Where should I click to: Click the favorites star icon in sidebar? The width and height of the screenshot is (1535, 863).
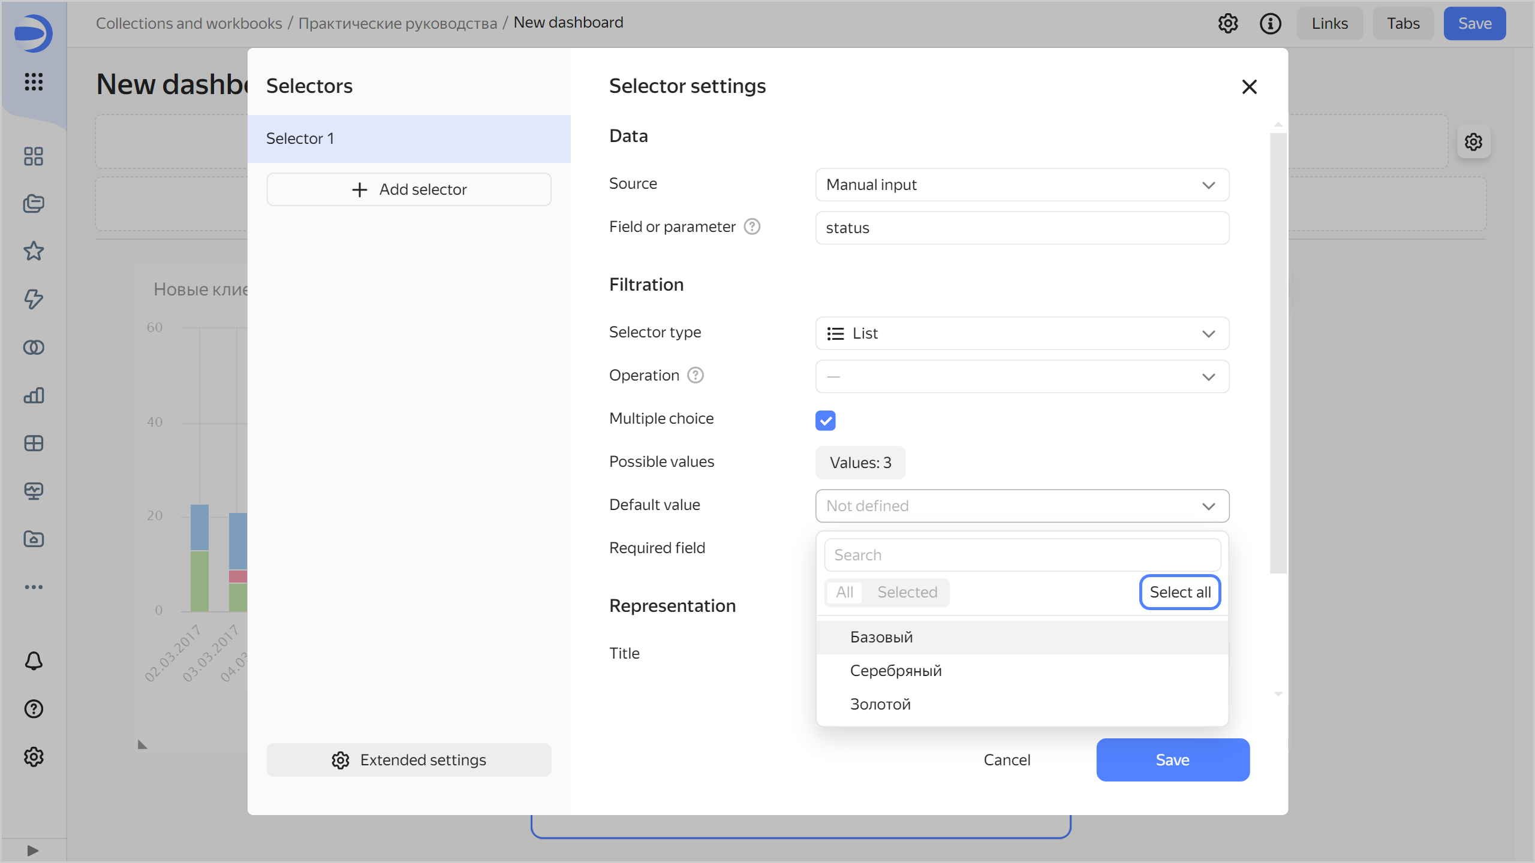(34, 251)
